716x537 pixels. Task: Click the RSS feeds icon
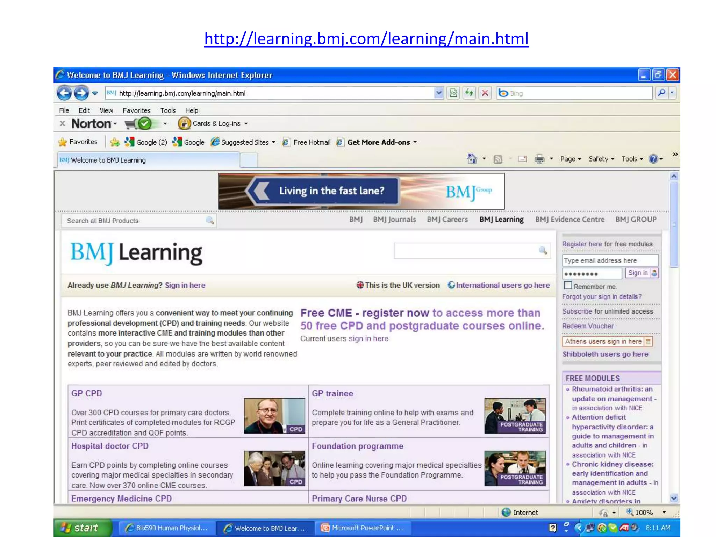pyautogui.click(x=498, y=159)
